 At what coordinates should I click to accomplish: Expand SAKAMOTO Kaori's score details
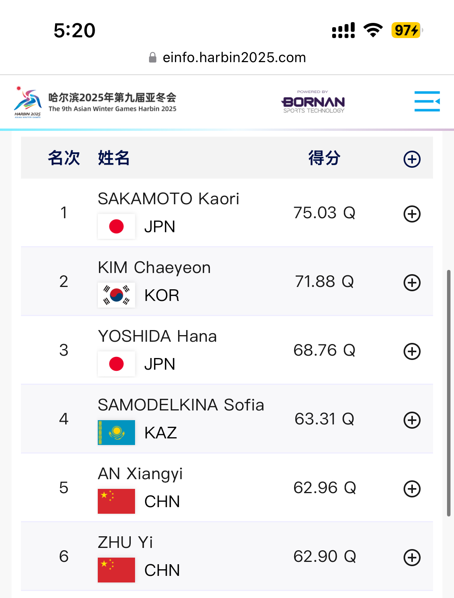[412, 214]
